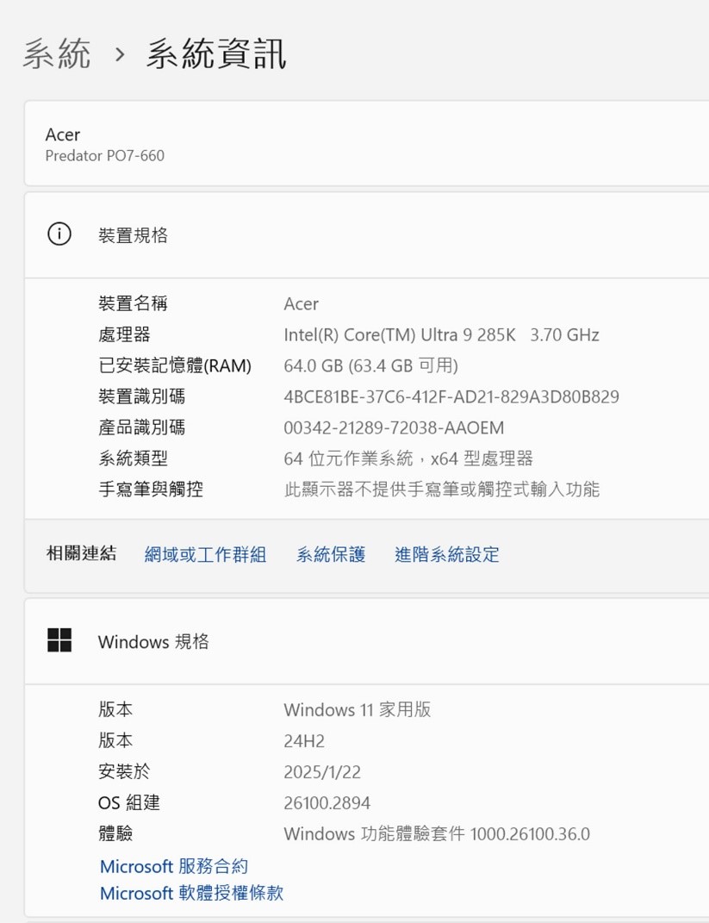
Task: Open the 進階系統設定 link
Action: point(447,554)
